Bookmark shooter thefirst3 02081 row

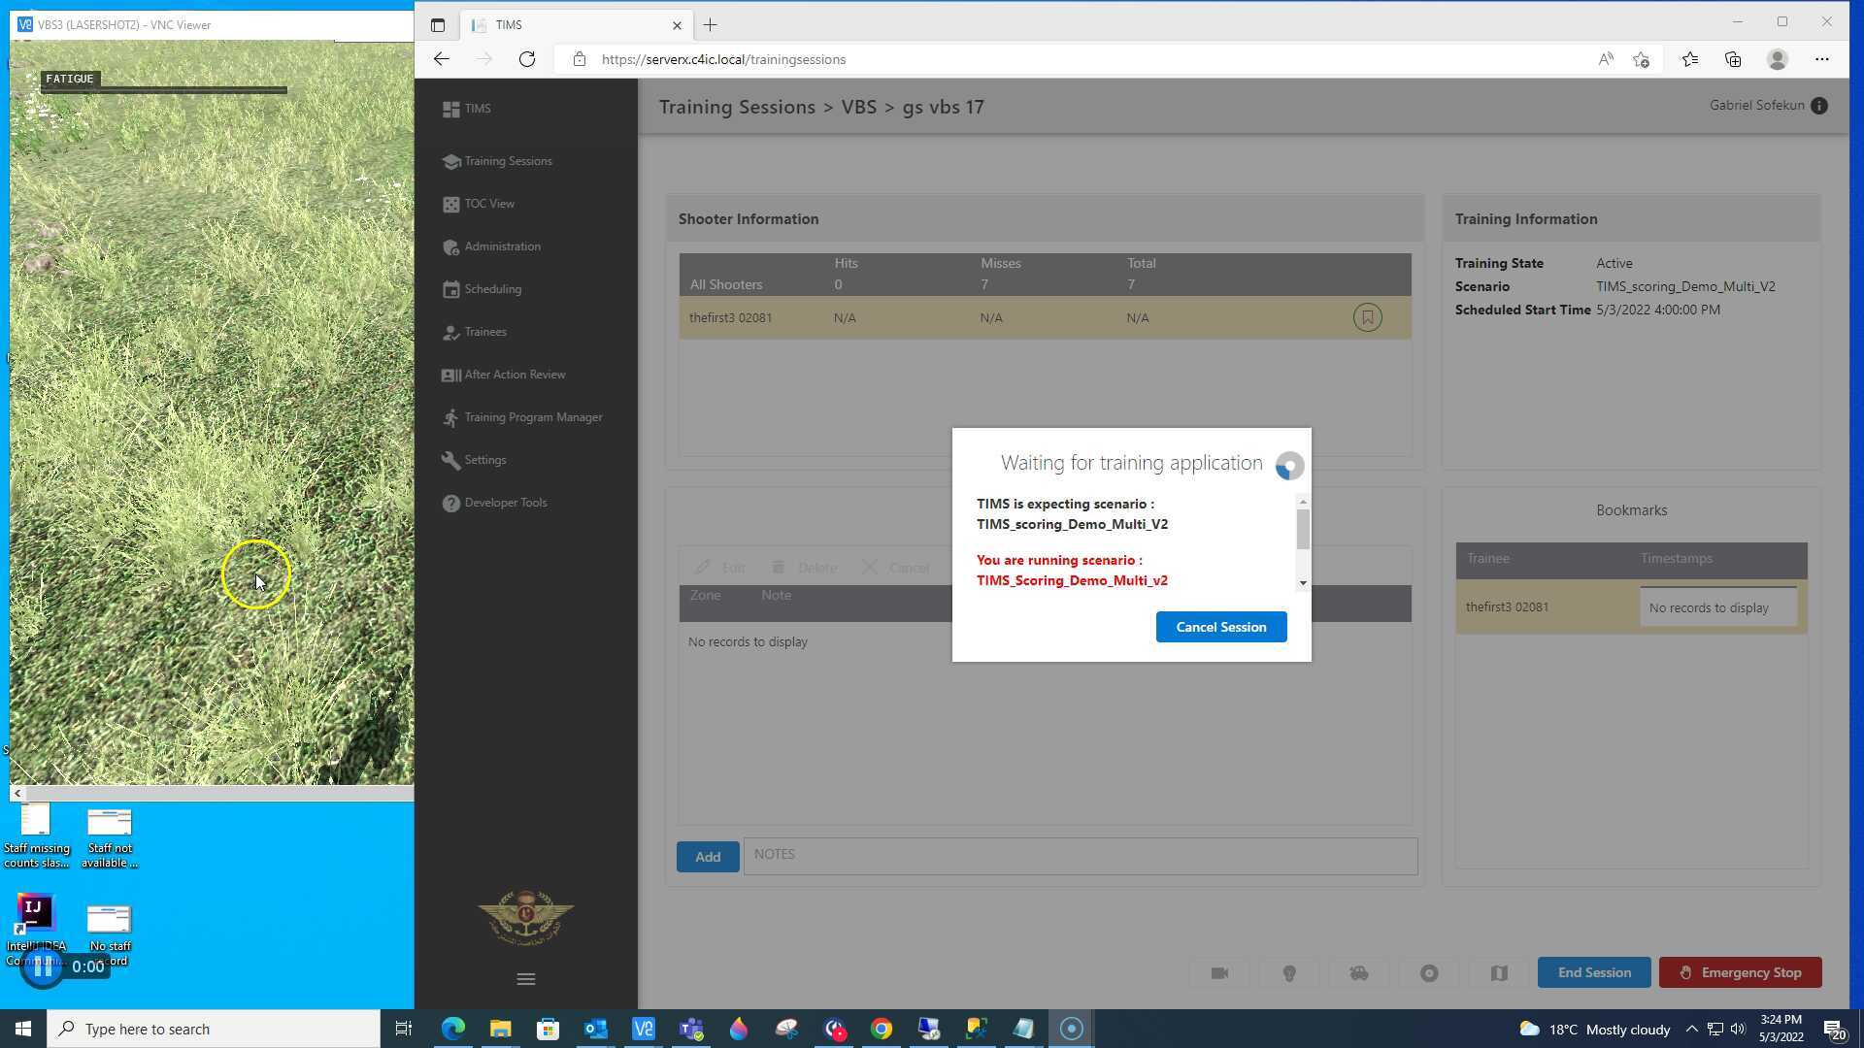click(x=1367, y=317)
